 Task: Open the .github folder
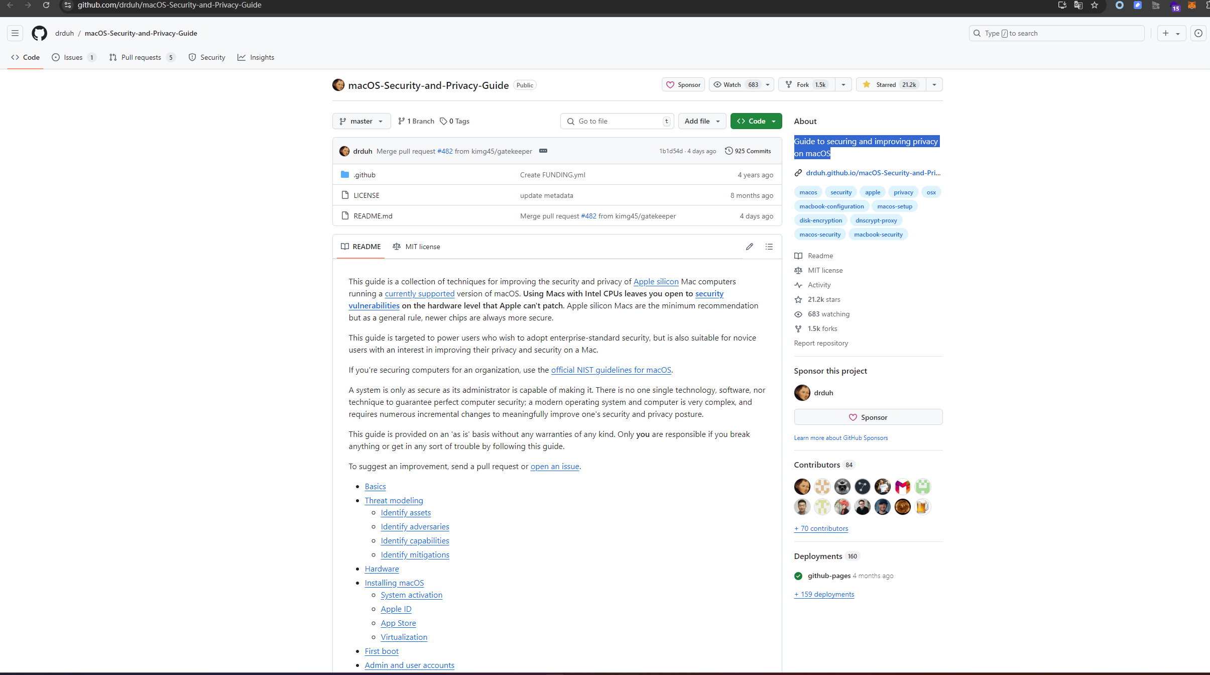(365, 175)
